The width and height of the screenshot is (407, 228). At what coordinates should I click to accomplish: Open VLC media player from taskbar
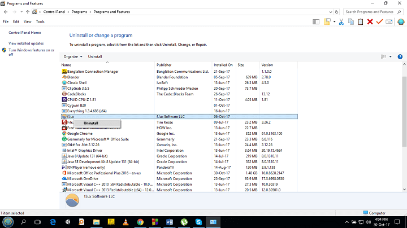click(x=125, y=222)
